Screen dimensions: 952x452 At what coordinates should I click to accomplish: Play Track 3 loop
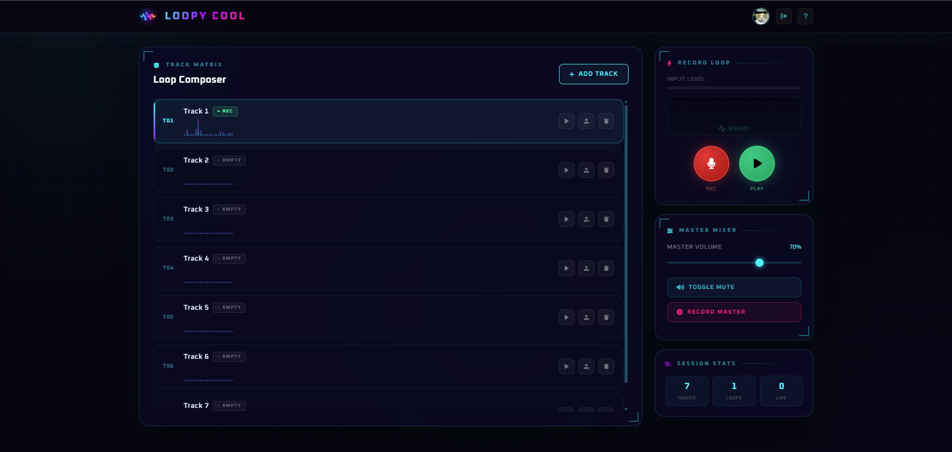click(x=566, y=219)
